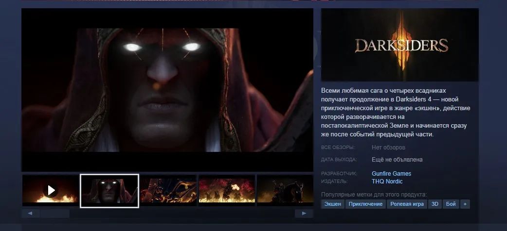
Task: Click the thumbnail strip scrollbar handle
Action: (x=55, y=213)
